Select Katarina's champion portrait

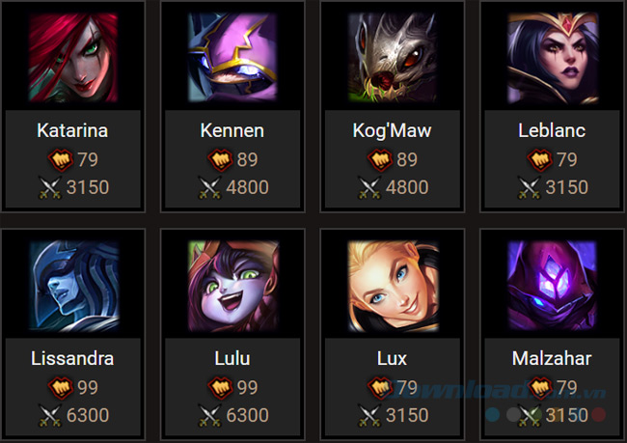(72, 57)
